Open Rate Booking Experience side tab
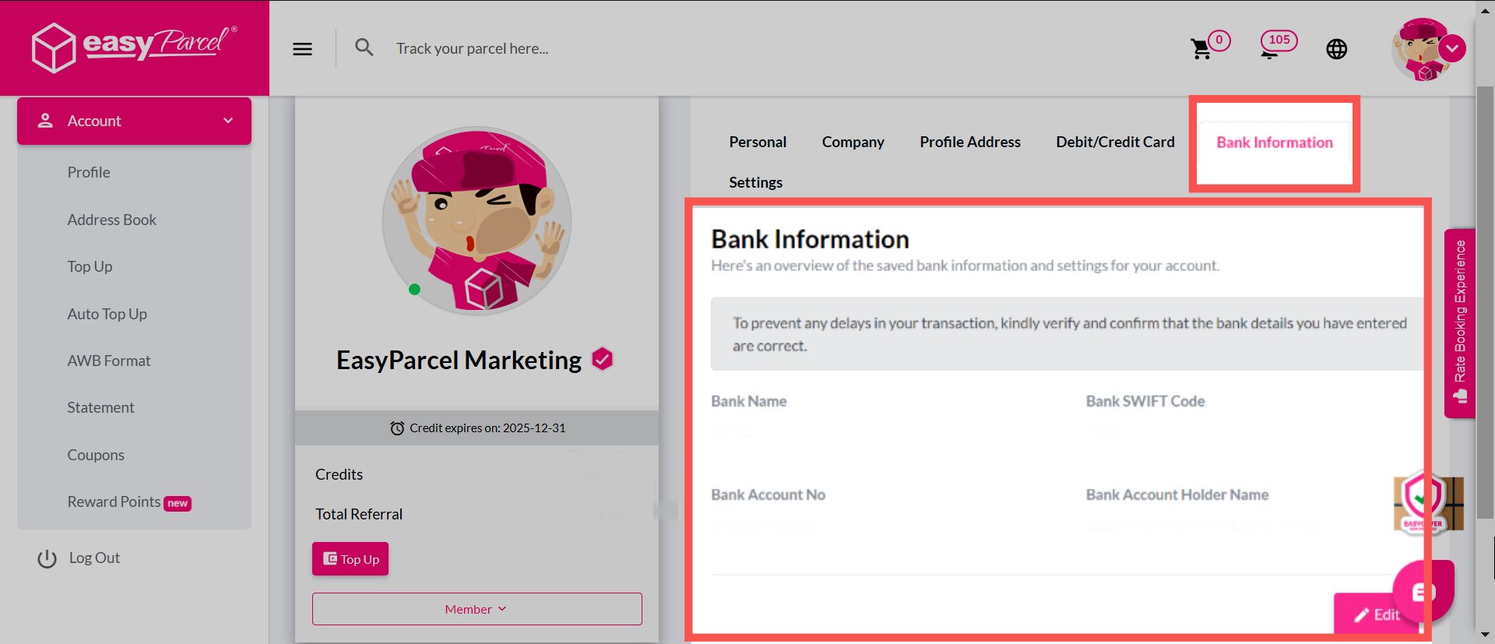The height and width of the screenshot is (644, 1495). coord(1460,322)
